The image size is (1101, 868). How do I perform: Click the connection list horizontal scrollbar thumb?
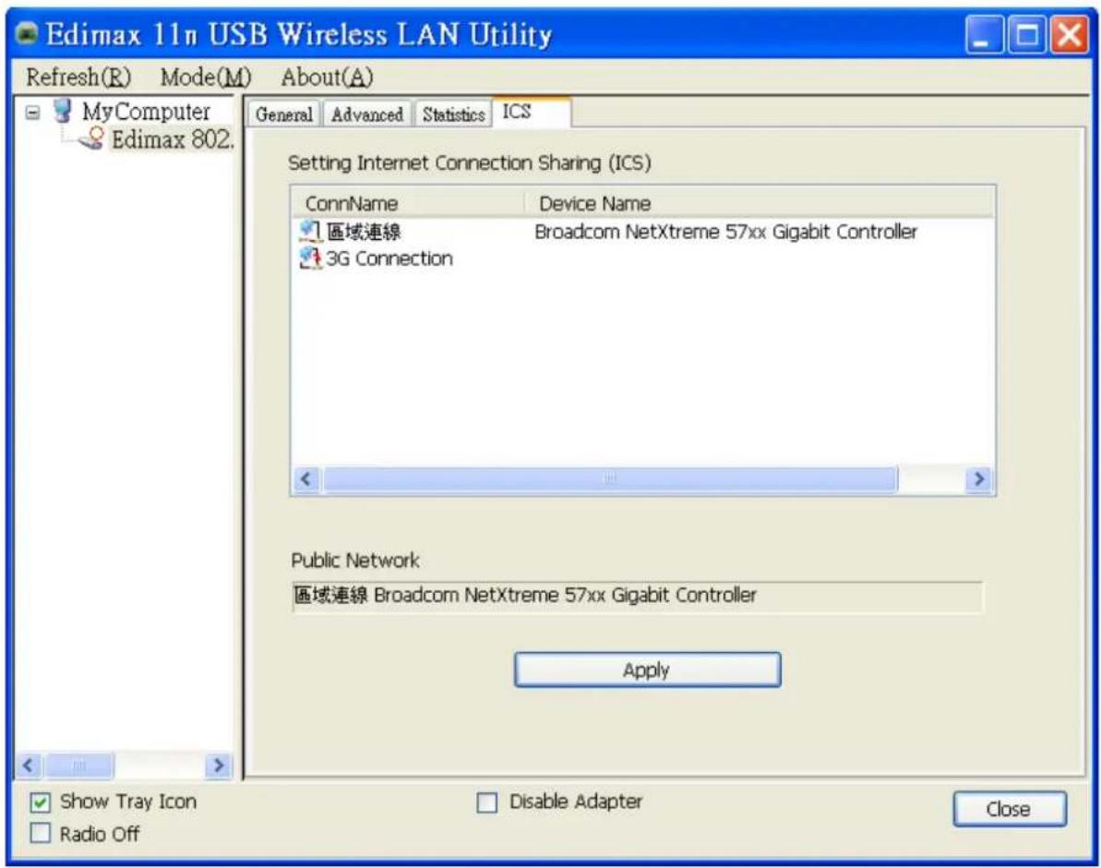[610, 478]
